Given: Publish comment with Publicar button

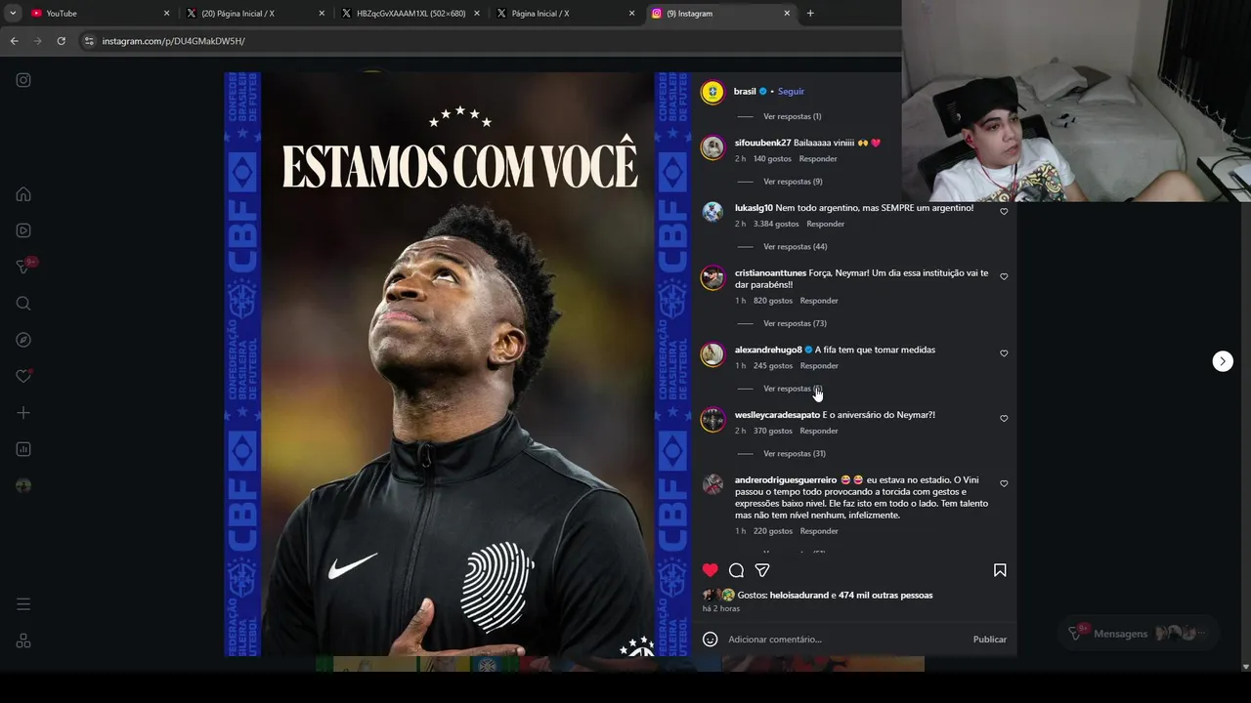Looking at the screenshot, I should 990,640.
